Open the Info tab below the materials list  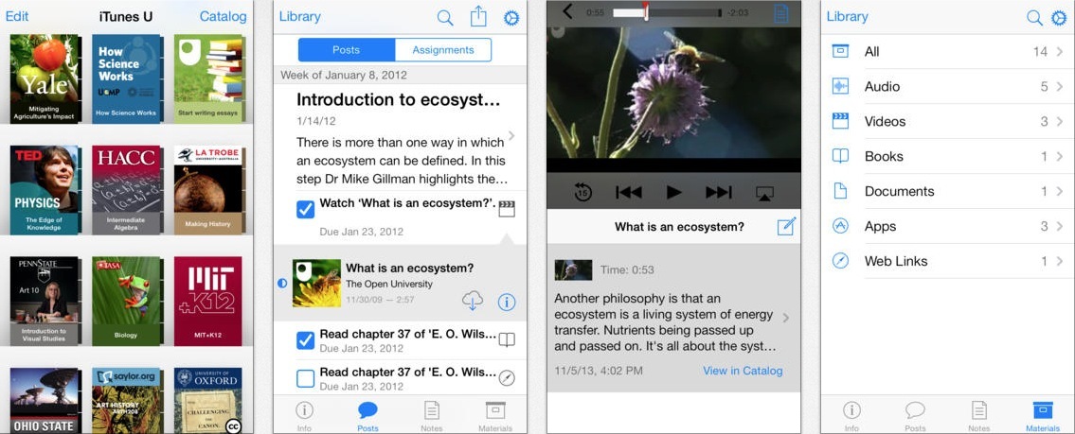point(851,415)
